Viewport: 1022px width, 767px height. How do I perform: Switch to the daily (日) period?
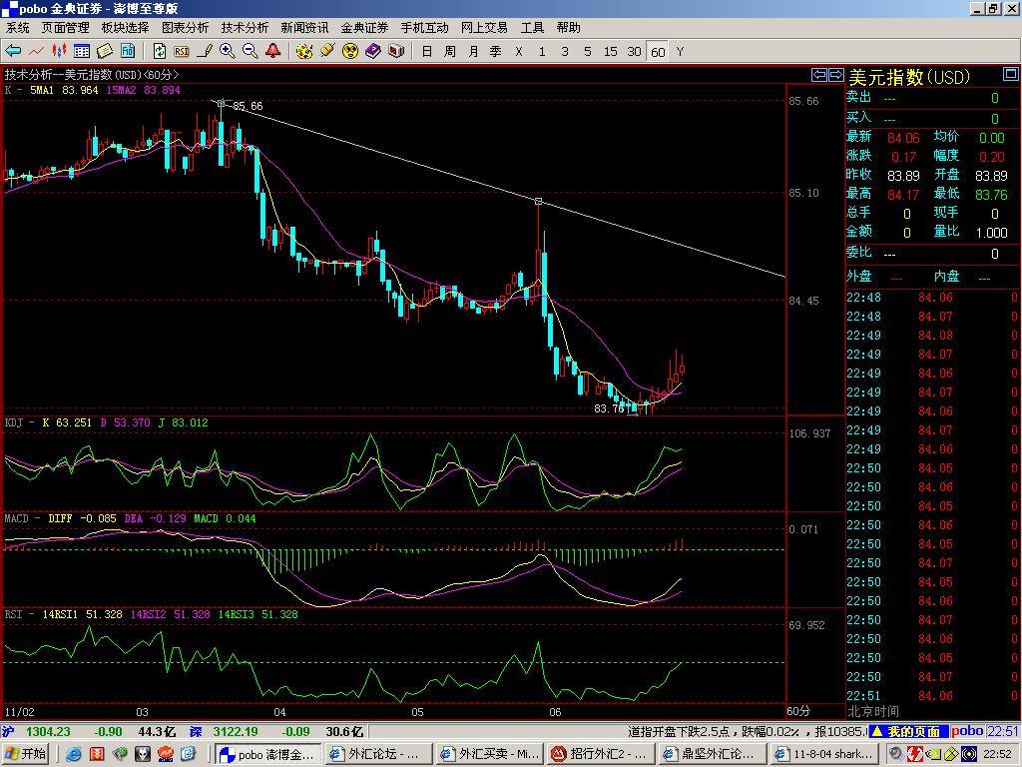point(427,51)
